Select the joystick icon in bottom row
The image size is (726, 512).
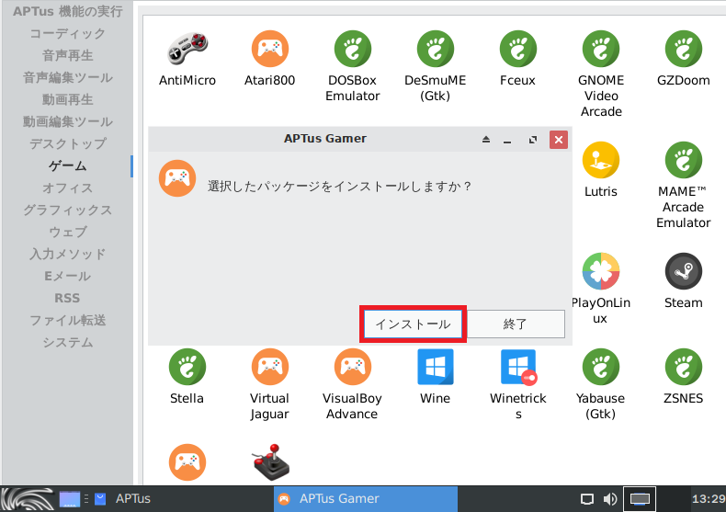[271, 462]
